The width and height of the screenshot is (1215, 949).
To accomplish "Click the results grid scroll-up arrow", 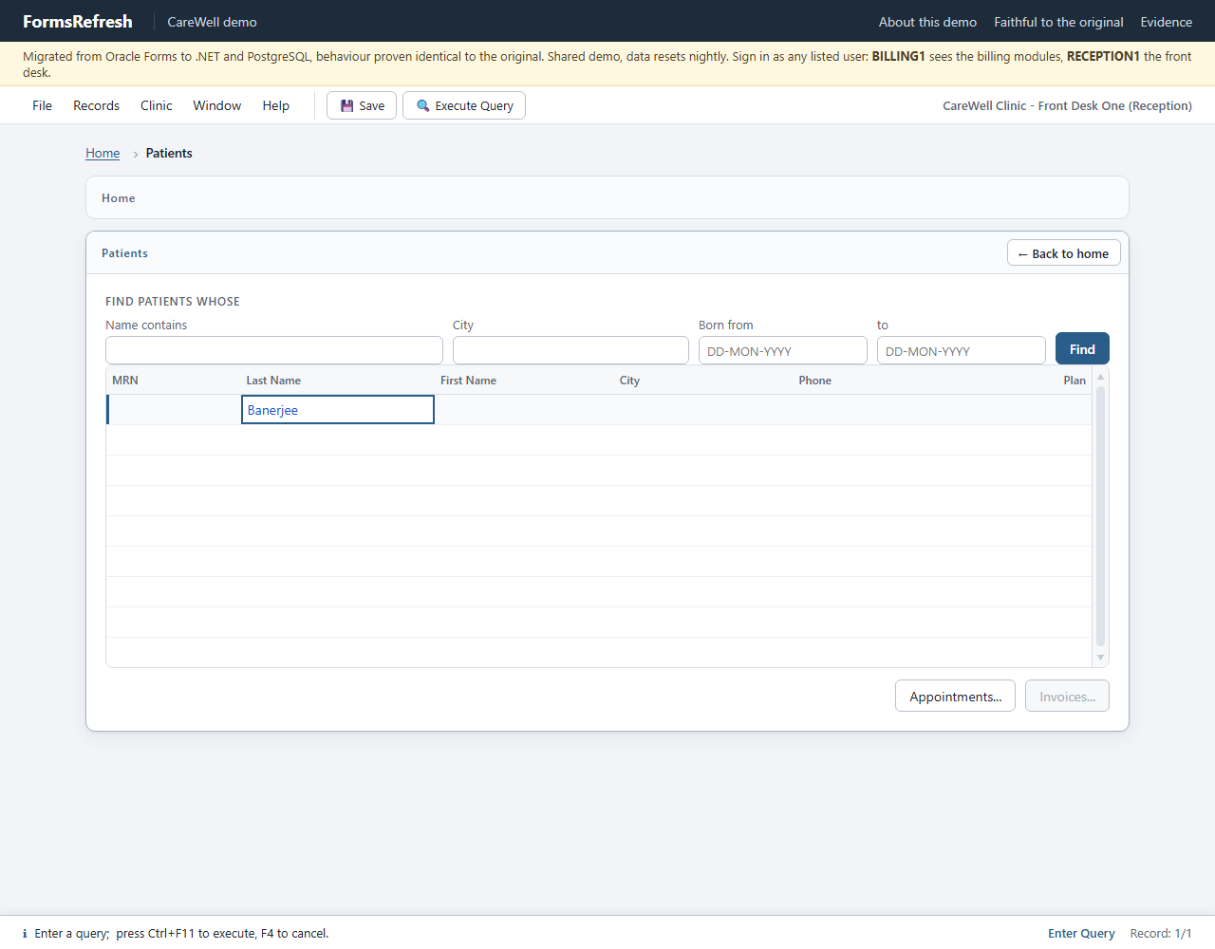I will (x=1101, y=377).
